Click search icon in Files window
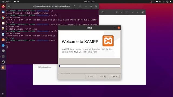The height and width of the screenshot is (97, 173). click(x=102, y=12)
